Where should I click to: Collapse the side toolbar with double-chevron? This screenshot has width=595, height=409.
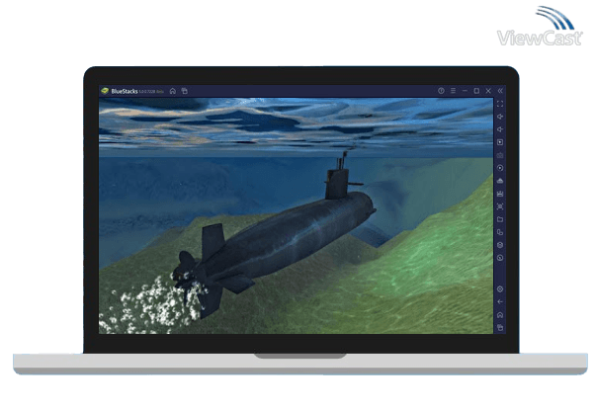[x=500, y=91]
